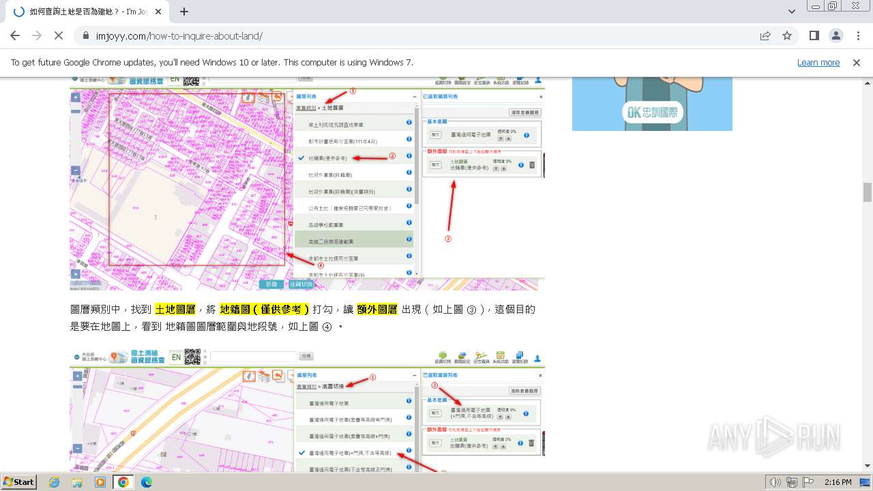The image size is (873, 491).
Task: Open Windows Explorer from the taskbar
Action: pos(77,482)
